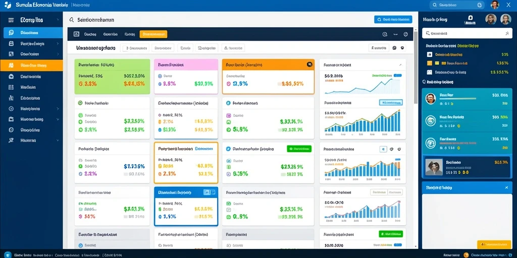This screenshot has width=517, height=258.
Task: Click the blue search button above the dark tab bar
Action: (x=393, y=20)
